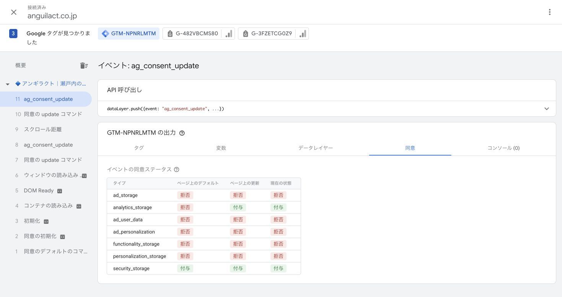Select event 2 同意の初期化
This screenshot has width=562, height=297.
(46, 236)
